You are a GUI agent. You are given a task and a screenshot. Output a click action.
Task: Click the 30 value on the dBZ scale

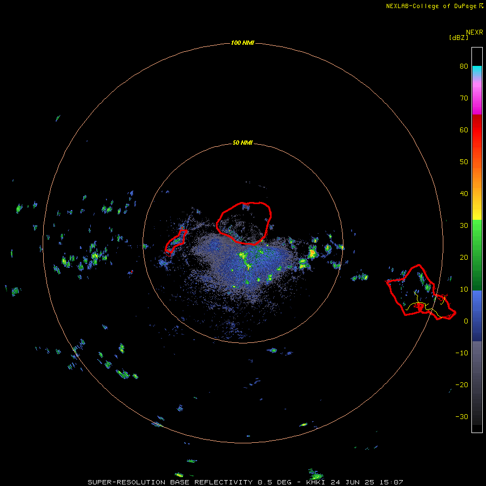[464, 225]
